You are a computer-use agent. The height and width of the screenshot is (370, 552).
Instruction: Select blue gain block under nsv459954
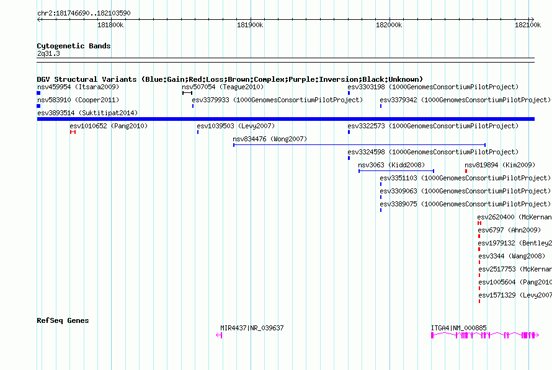(38, 93)
